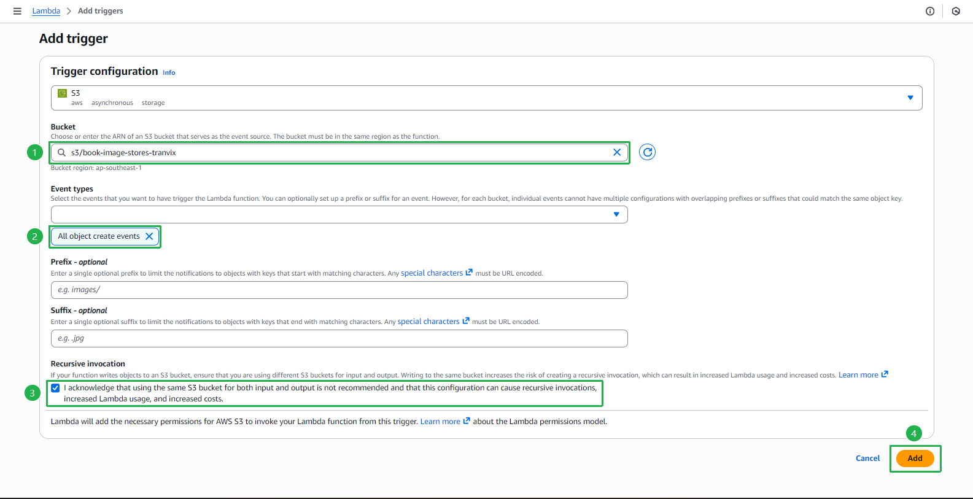Refresh the bucket list
Image resolution: width=973 pixels, height=499 pixels.
[647, 152]
